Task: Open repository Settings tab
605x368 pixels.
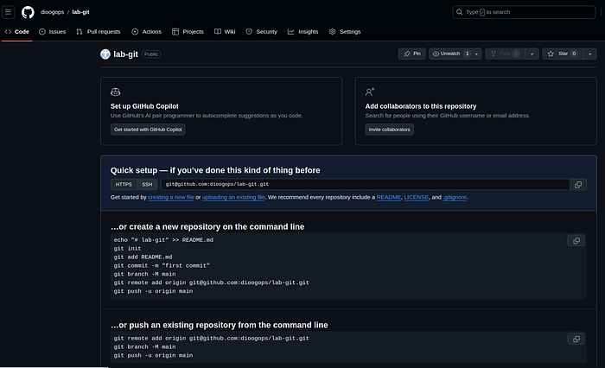Action: click(x=345, y=32)
